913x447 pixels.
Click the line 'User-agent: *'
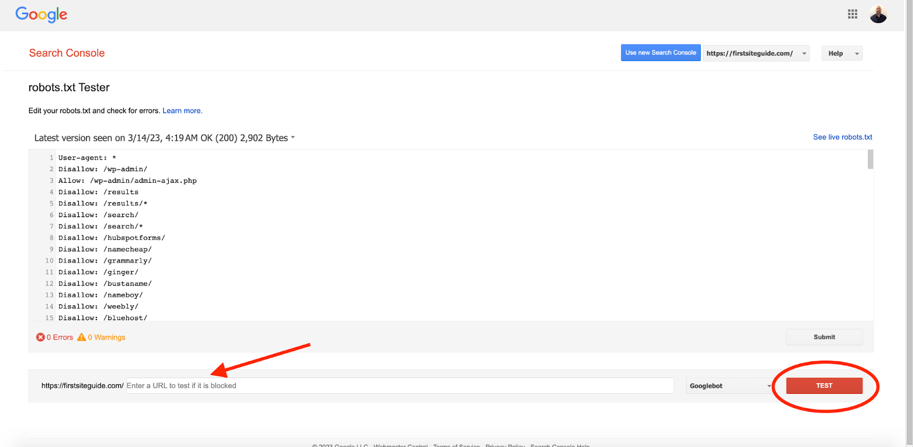coord(87,158)
